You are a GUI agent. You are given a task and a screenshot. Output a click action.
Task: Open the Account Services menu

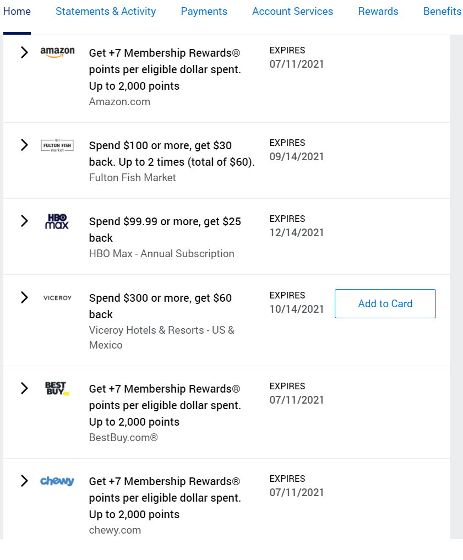(292, 11)
